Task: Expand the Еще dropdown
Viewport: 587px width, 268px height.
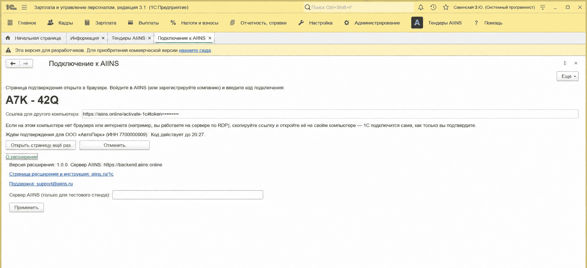Action: click(568, 76)
